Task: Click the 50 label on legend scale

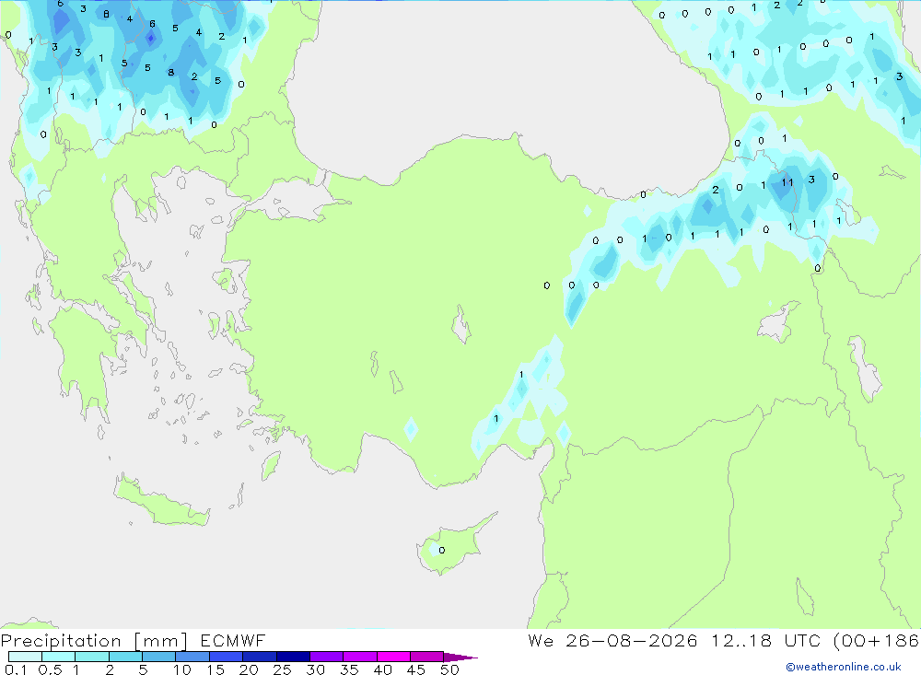Action: 449,669
